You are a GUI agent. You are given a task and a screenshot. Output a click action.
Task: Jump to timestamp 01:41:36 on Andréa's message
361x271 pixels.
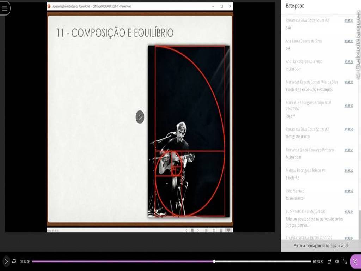tap(349, 62)
